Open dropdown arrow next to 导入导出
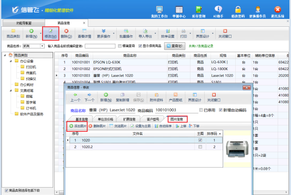The width and height of the screenshot is (291, 195). point(155,33)
